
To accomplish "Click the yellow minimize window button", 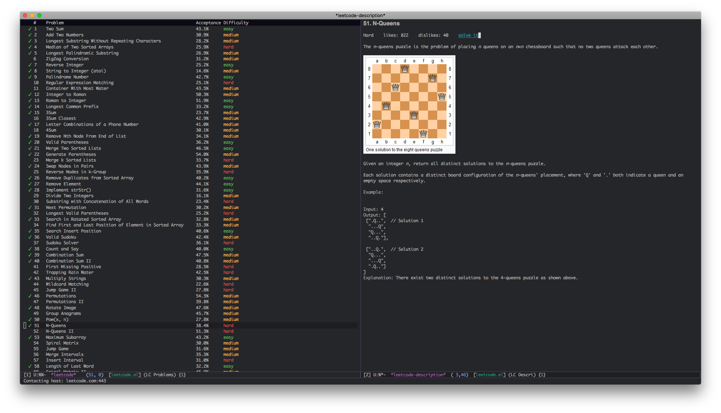I will [32, 15].
